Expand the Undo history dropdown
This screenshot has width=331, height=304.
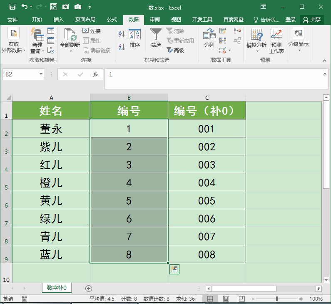31,7
